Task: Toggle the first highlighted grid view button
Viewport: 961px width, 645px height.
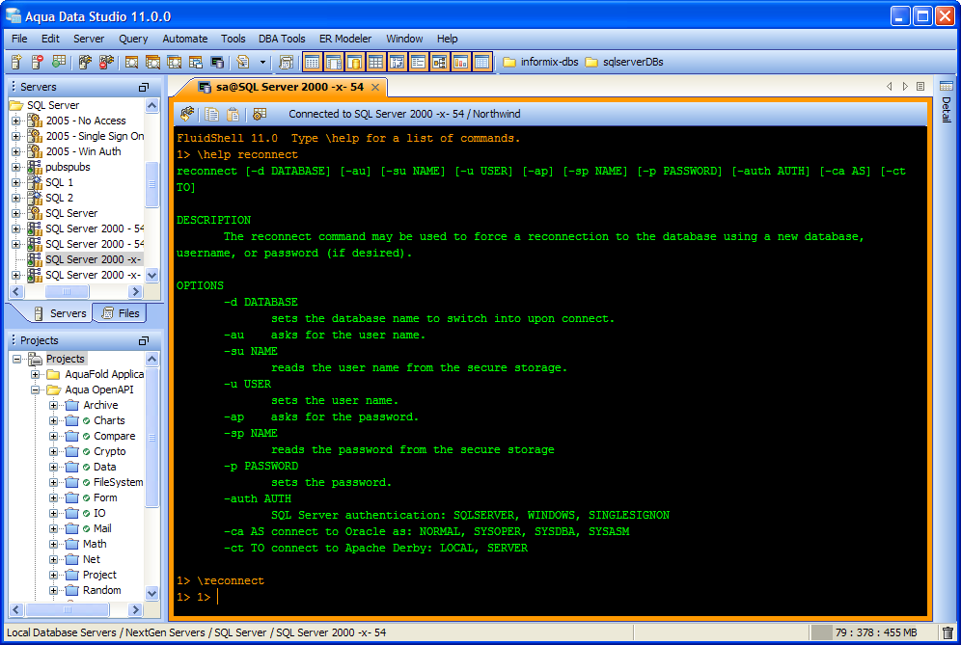Action: pos(312,62)
